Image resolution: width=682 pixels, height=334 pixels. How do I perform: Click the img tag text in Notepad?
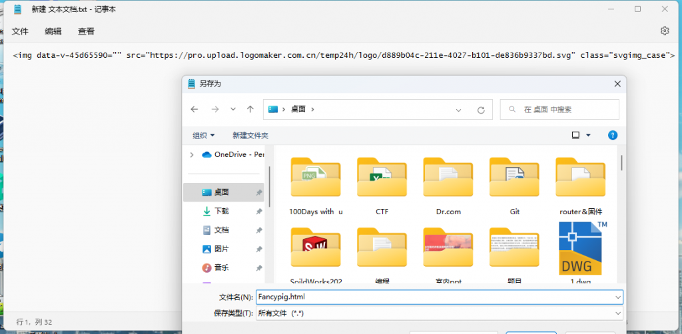(344, 56)
